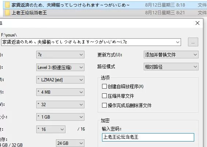Click the folder icon of 家賃返済のため row
This screenshot has width=207, height=147.
click(7, 5)
